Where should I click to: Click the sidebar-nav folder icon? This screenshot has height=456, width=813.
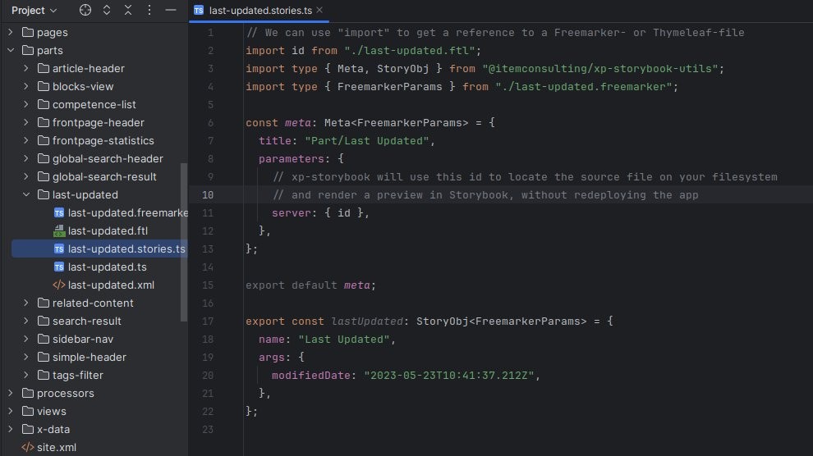44,339
